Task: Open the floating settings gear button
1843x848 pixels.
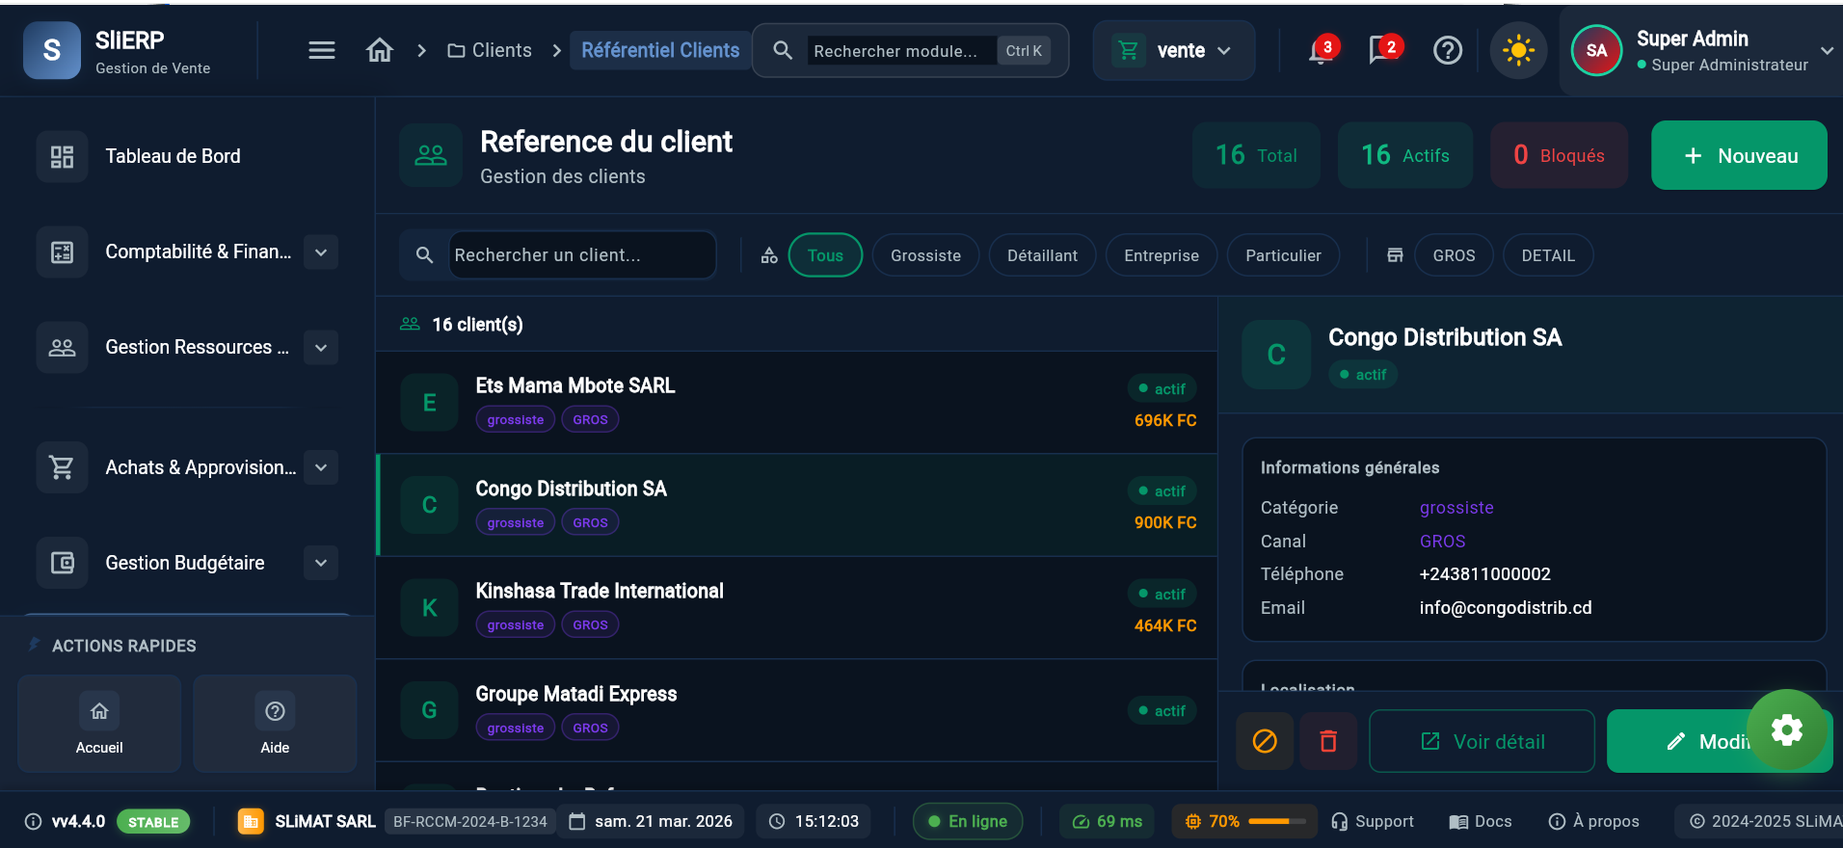Action: point(1787,729)
